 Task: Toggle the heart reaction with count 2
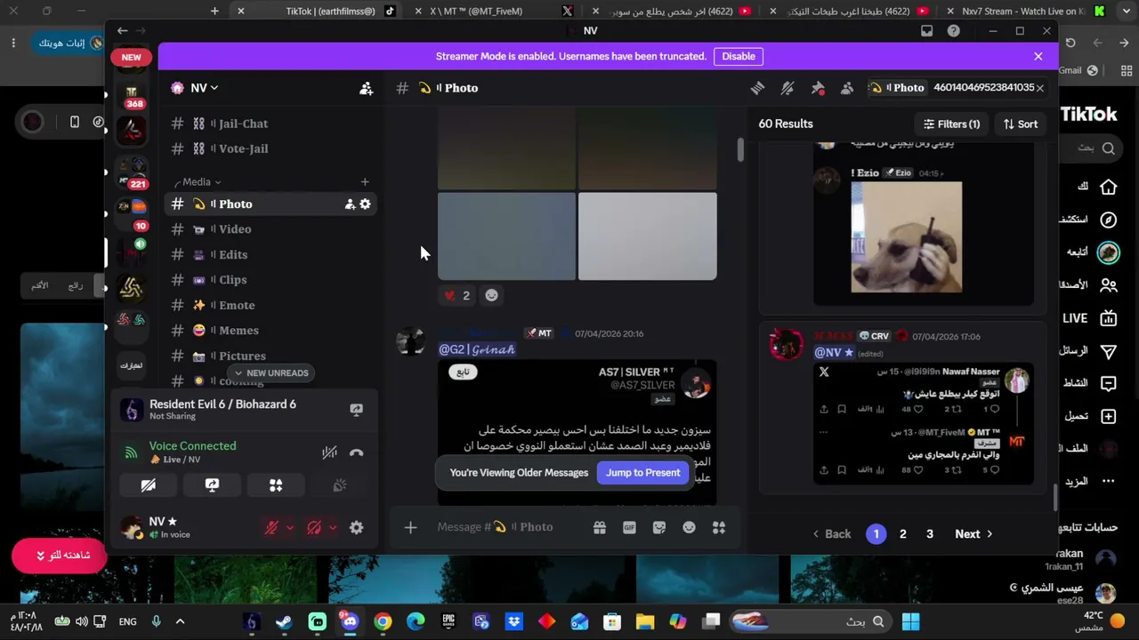(457, 295)
